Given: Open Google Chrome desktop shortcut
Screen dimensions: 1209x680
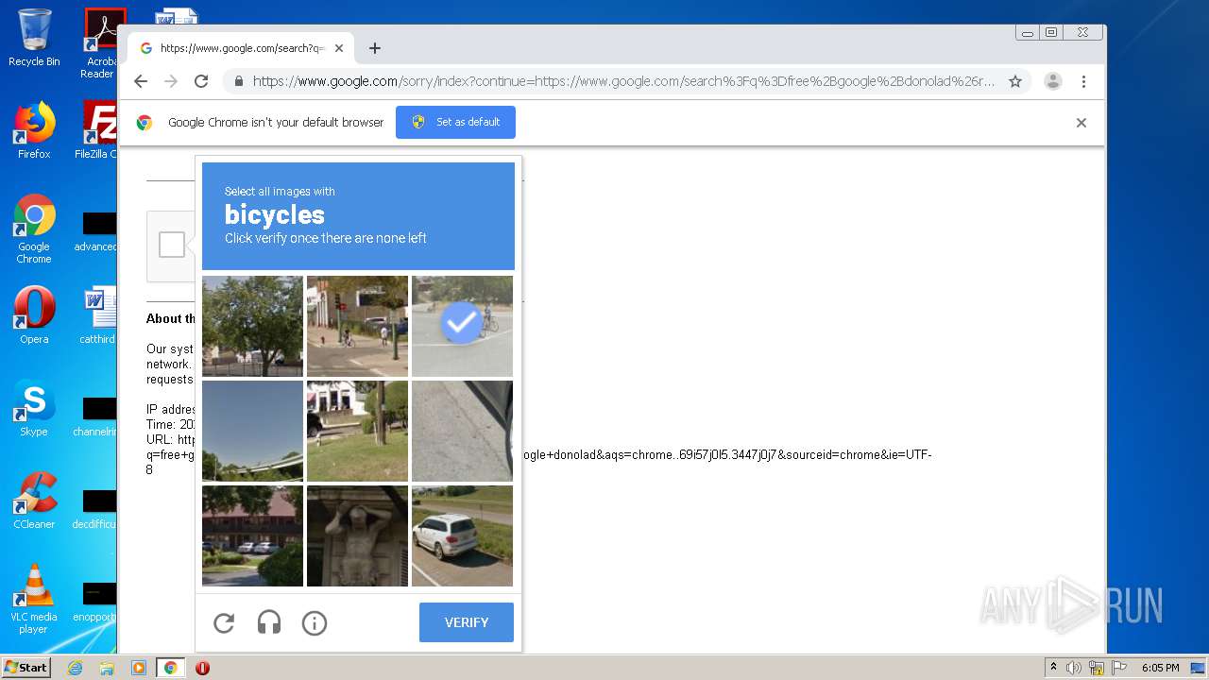Looking at the screenshot, I should pyautogui.click(x=34, y=229).
